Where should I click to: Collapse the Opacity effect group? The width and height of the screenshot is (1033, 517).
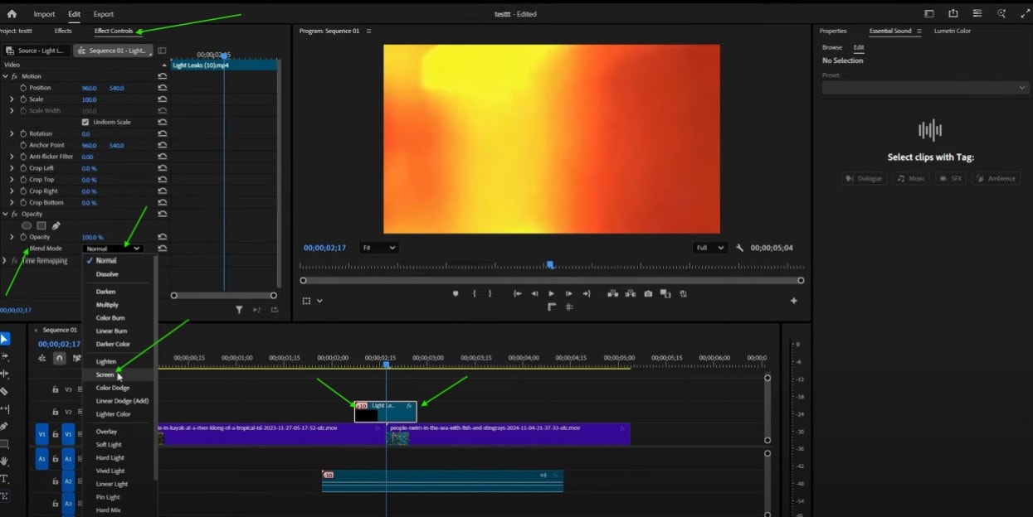(5, 214)
